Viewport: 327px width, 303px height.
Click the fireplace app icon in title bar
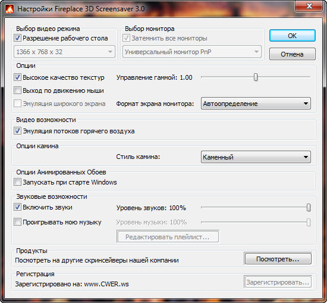[x=10, y=9]
